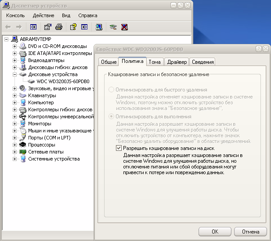Switch to the Тома tab
This screenshot has height=241, width=271.
(x=155, y=62)
